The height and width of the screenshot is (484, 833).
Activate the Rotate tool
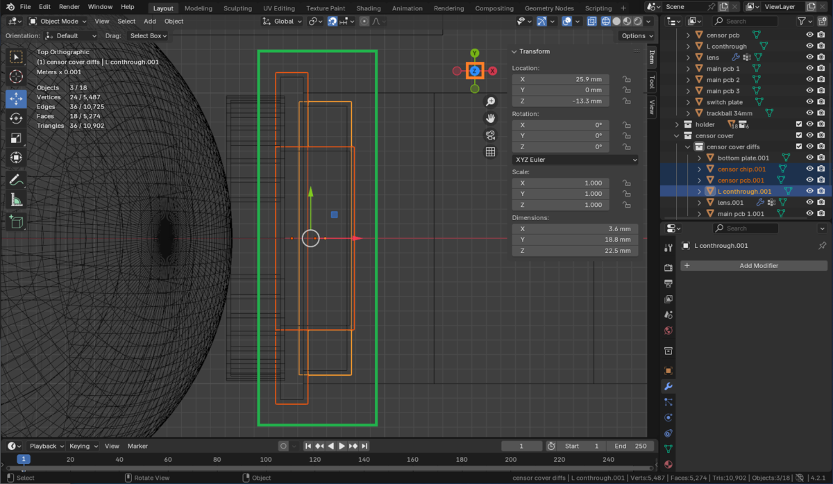pos(17,119)
